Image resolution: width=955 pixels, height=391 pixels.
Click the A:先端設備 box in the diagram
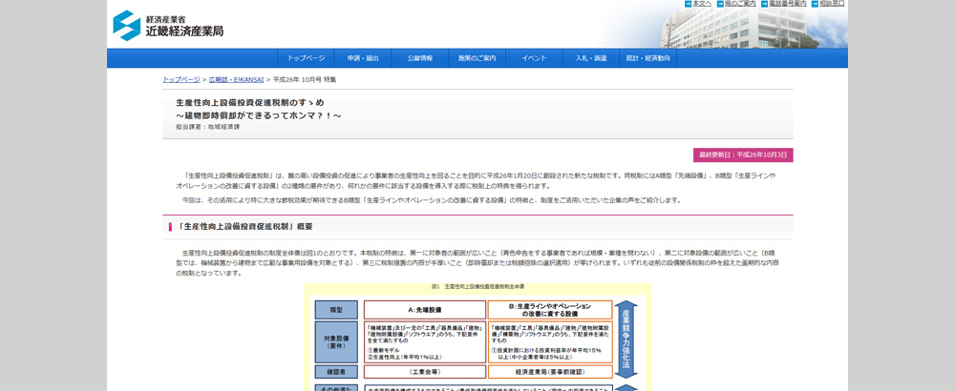tap(423, 310)
